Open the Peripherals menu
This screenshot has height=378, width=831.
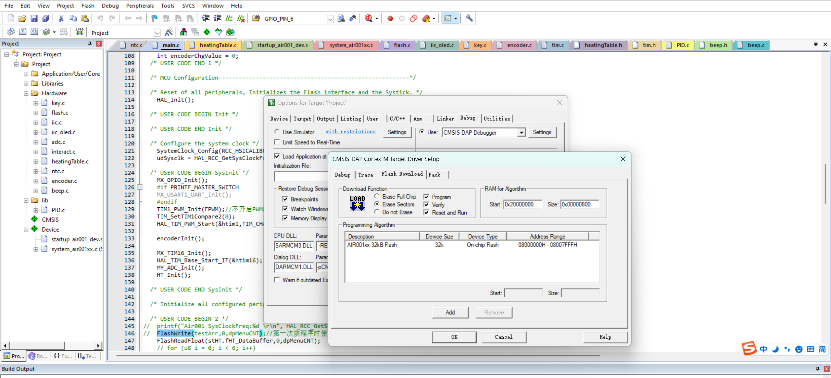tap(140, 6)
